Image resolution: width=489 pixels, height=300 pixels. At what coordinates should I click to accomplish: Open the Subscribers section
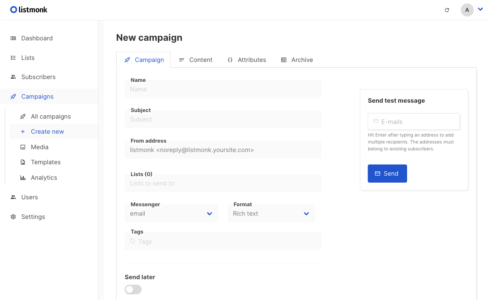(49, 77)
